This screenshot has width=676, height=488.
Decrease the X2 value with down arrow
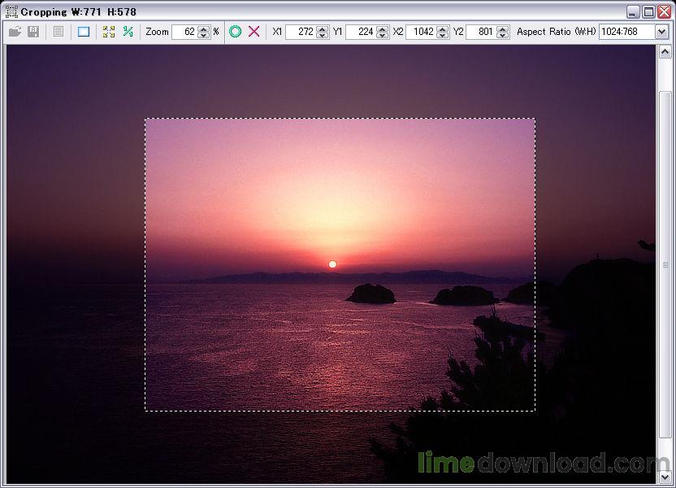click(x=442, y=35)
